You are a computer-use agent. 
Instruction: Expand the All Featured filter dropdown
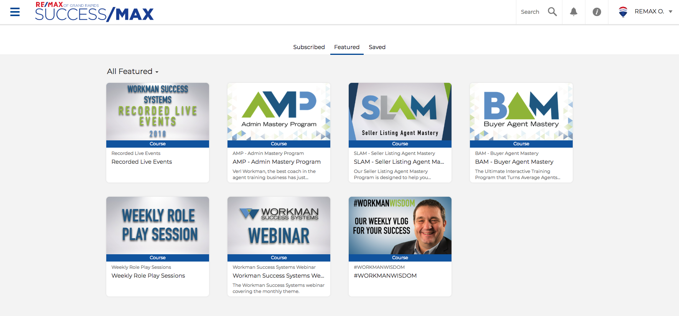[x=133, y=71]
